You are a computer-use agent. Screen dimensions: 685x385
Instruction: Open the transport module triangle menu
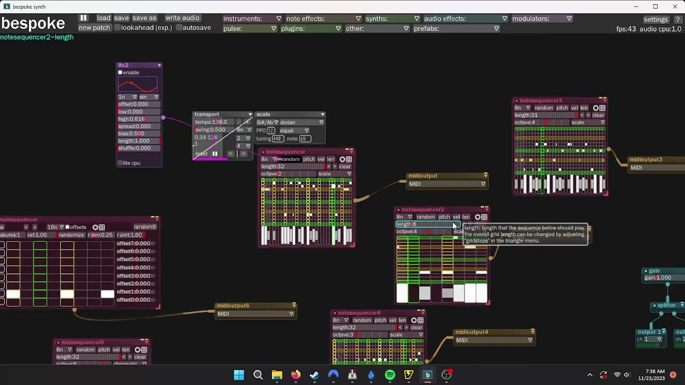click(x=250, y=114)
